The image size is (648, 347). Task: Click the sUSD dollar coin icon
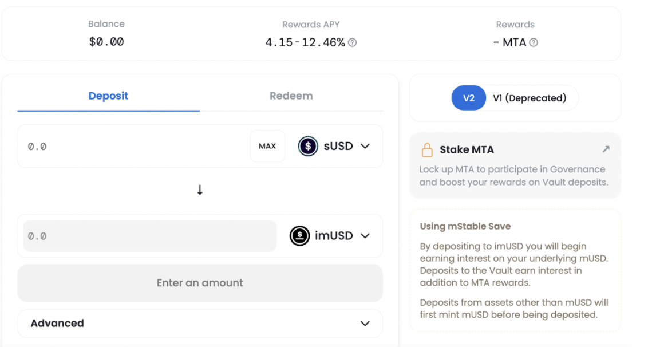click(308, 146)
